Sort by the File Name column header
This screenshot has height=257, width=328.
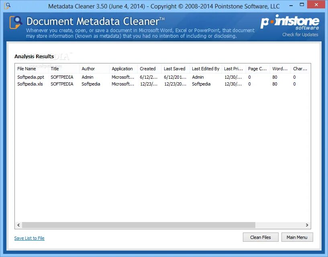pos(32,69)
